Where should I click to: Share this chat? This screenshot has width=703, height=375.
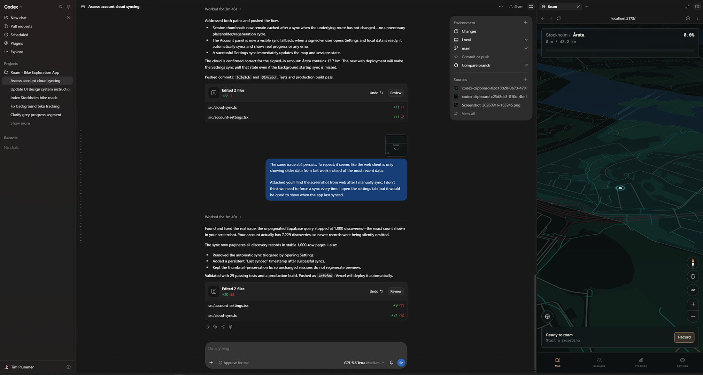[516, 7]
